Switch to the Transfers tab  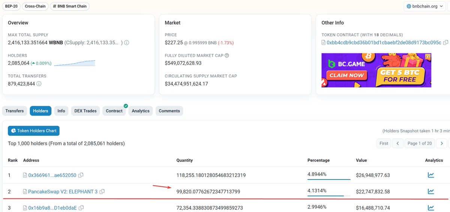pos(15,111)
